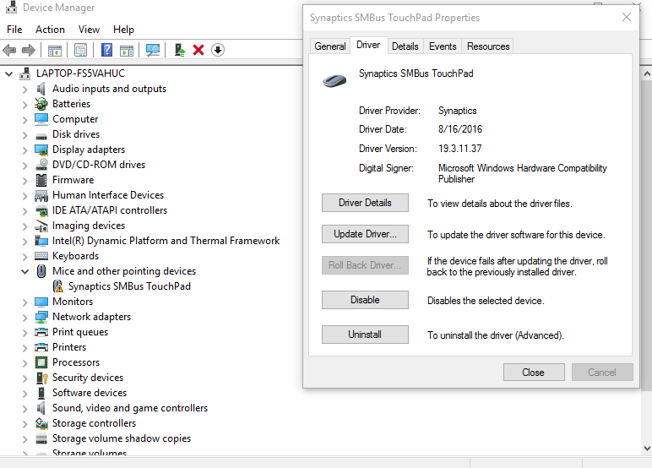
Task: Click the Human Interface Devices icon
Action: 41,195
